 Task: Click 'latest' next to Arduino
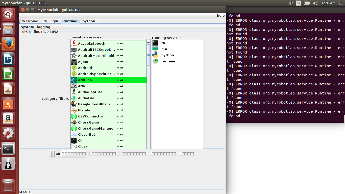(120, 80)
